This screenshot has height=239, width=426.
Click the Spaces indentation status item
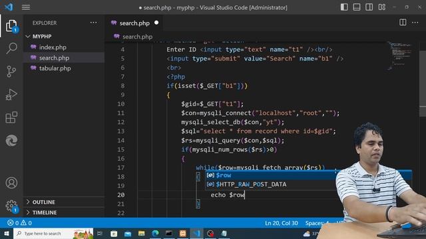coord(317,223)
